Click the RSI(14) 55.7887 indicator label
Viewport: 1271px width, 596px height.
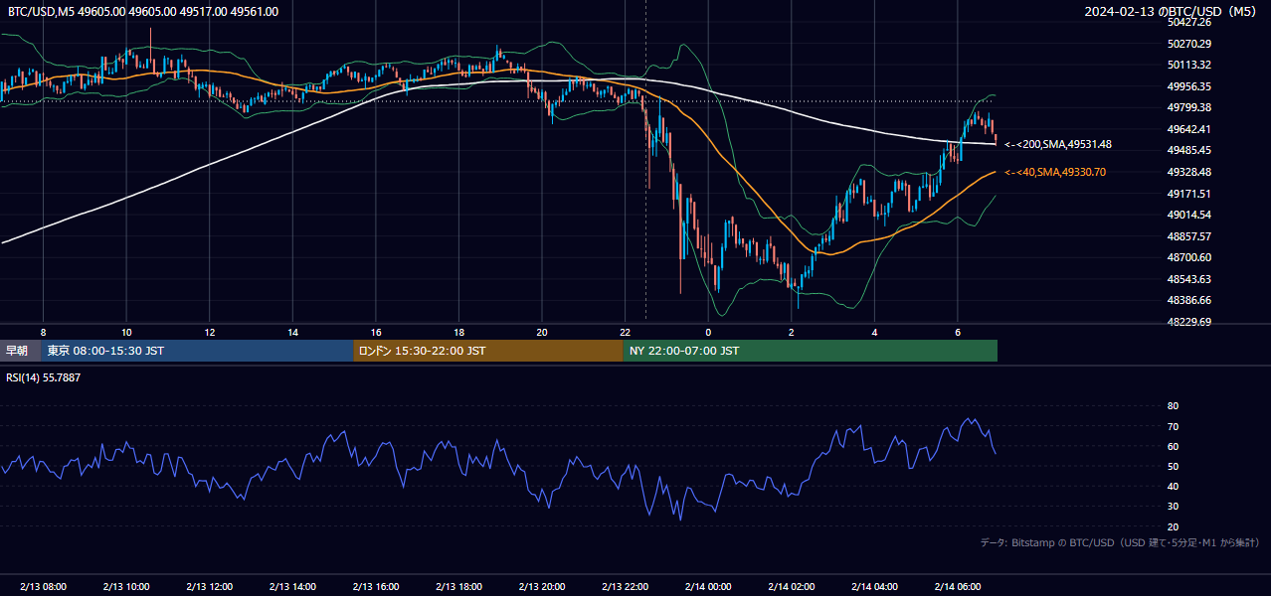click(44, 377)
